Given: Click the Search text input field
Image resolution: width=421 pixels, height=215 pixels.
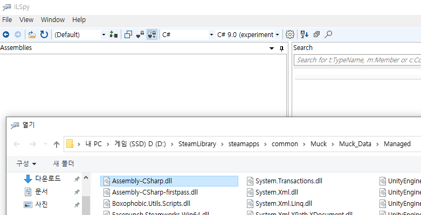Looking at the screenshot, I should (x=357, y=60).
